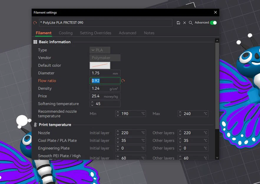This screenshot has height=184, width=260.
Task: Decrease the Min nozzle temperature of 190
Action: point(118,115)
